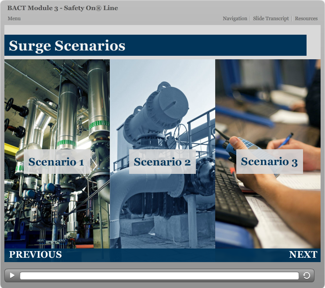Select the Scenario 3 label
325x288 pixels.
click(x=270, y=162)
